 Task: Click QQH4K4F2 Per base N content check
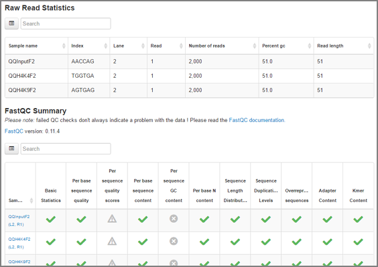(x=204, y=242)
